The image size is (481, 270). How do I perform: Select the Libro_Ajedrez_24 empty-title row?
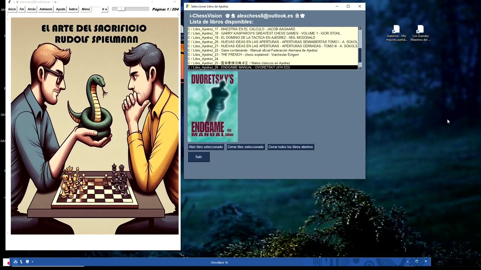pyautogui.click(x=273, y=59)
